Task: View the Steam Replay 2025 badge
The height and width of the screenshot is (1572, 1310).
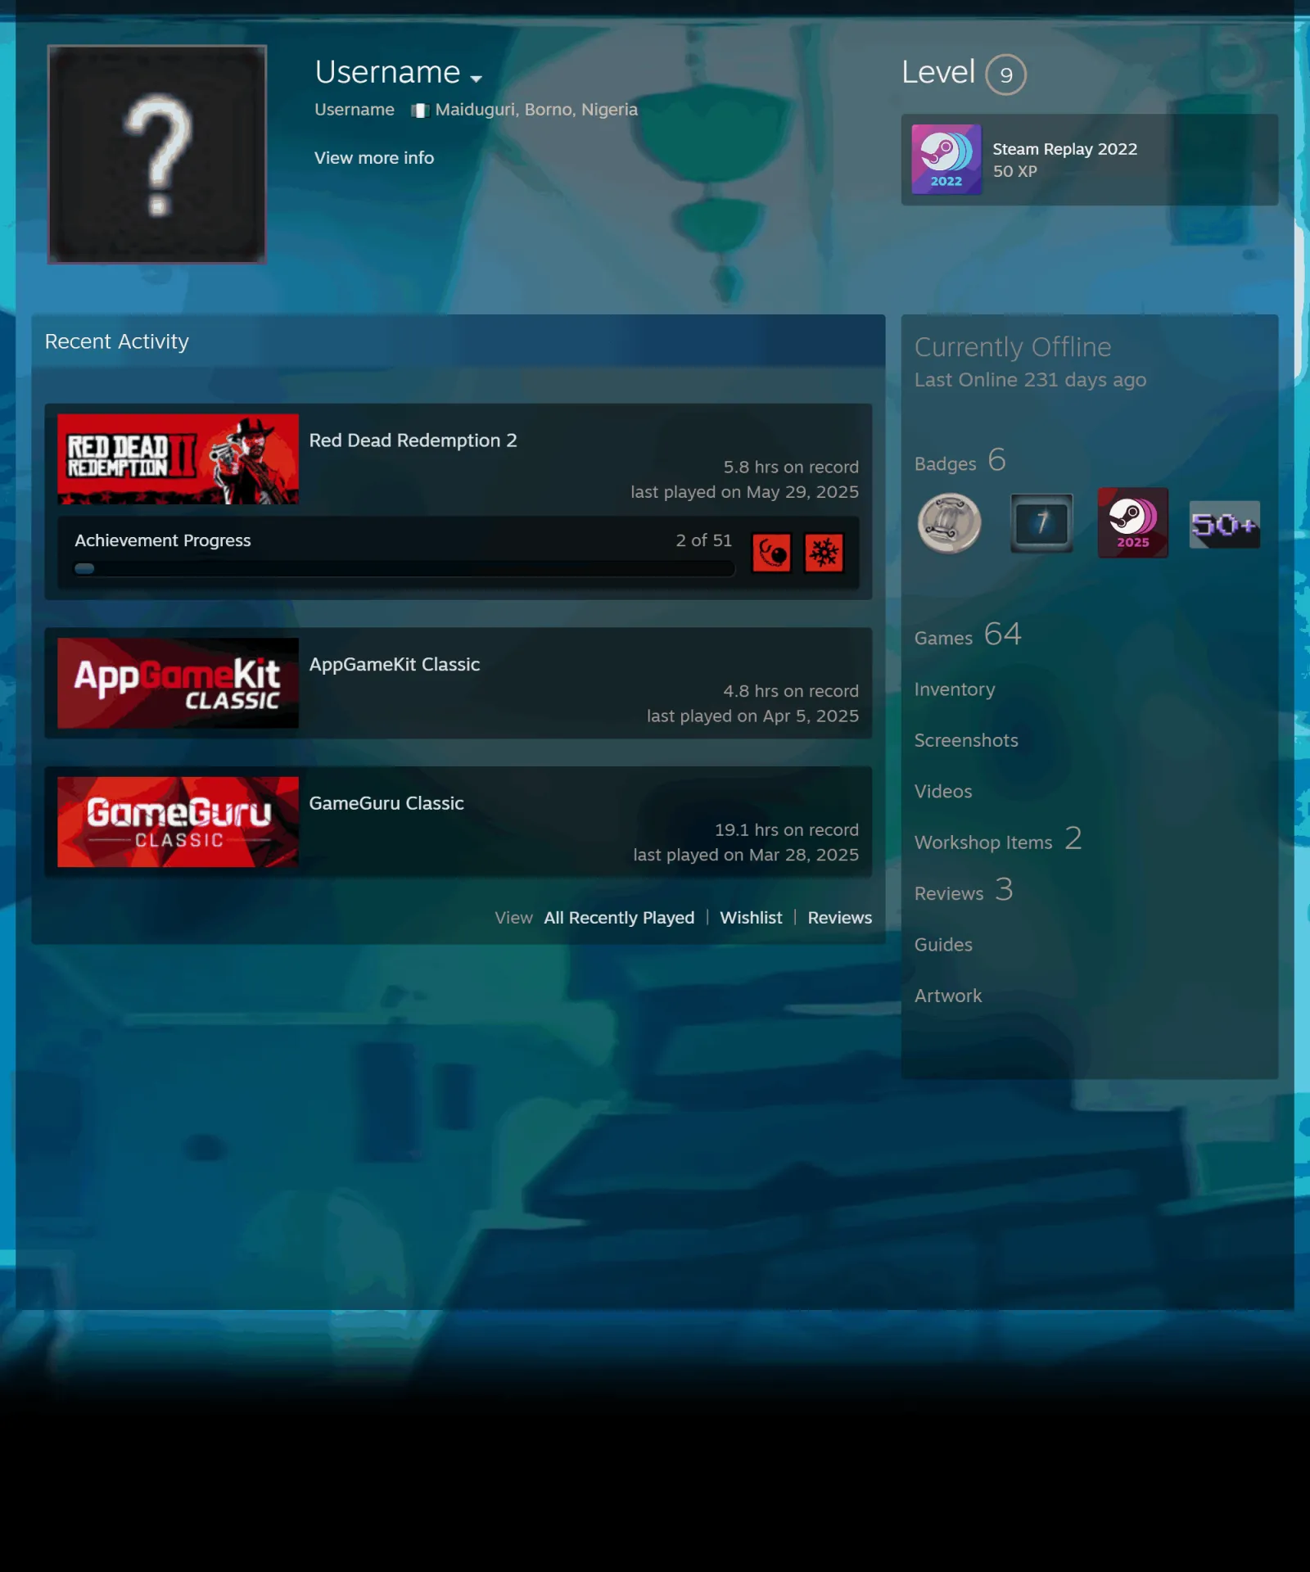Action: 1133,523
